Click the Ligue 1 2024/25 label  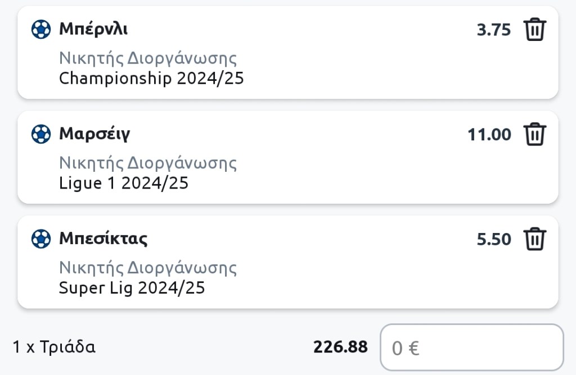tap(124, 183)
